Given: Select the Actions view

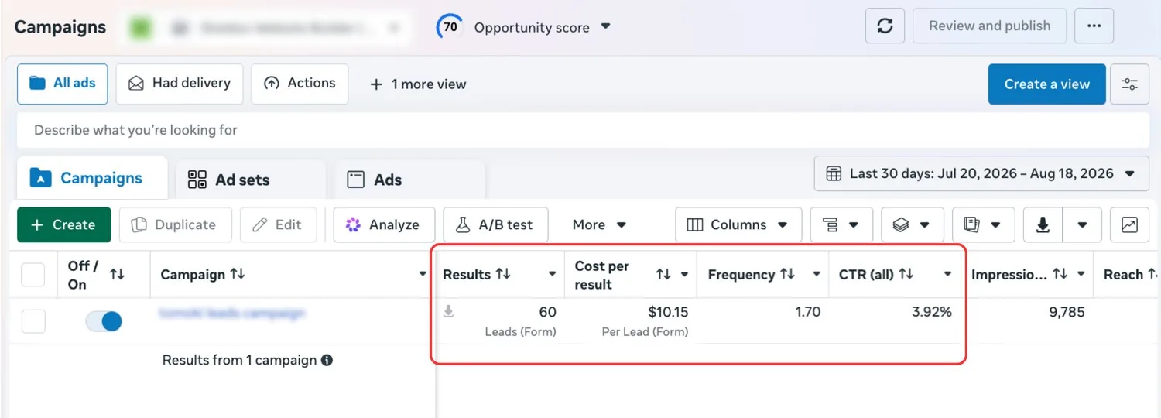Looking at the screenshot, I should pos(300,84).
